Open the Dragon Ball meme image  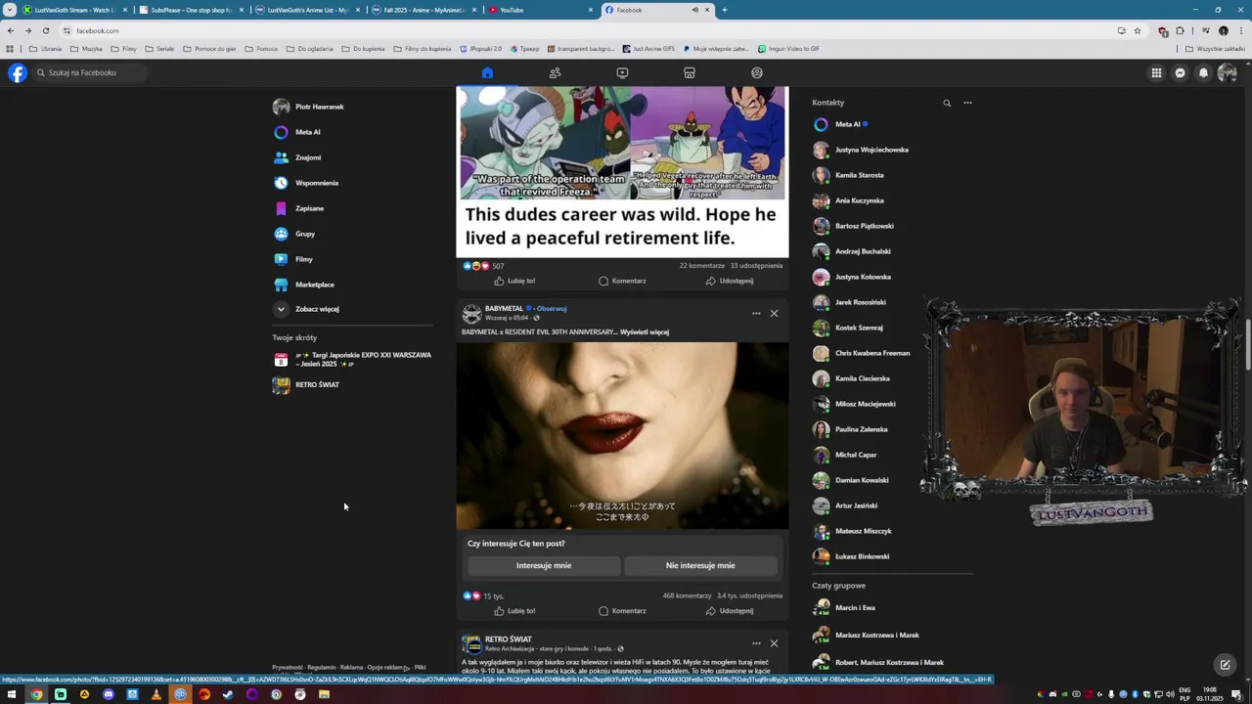[x=622, y=171]
